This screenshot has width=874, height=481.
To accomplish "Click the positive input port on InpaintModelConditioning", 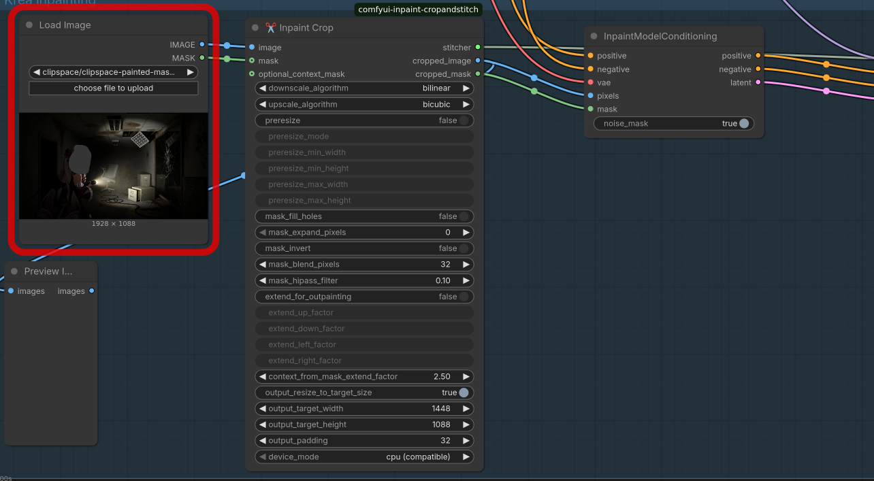I will [x=590, y=56].
